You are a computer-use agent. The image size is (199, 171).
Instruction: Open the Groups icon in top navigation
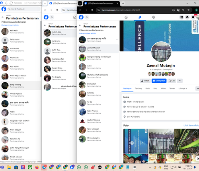pyautogui.click(x=154, y=17)
